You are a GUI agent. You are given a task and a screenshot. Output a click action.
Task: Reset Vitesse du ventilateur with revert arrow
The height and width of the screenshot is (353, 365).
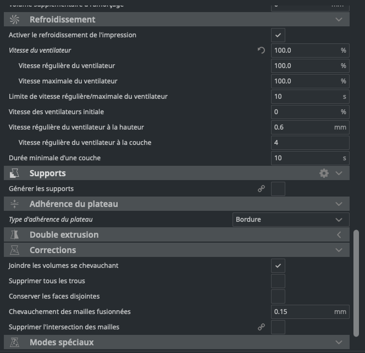coord(261,51)
